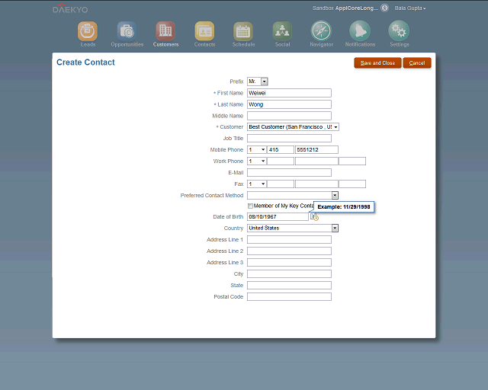Image resolution: width=488 pixels, height=390 pixels.
Task: Open the Opportunities icon
Action: click(x=127, y=31)
